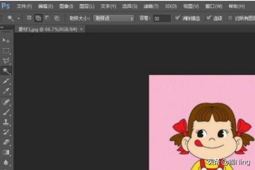Select the Eyedropper tool
Screen dimensions: 255x170
(x=6, y=91)
